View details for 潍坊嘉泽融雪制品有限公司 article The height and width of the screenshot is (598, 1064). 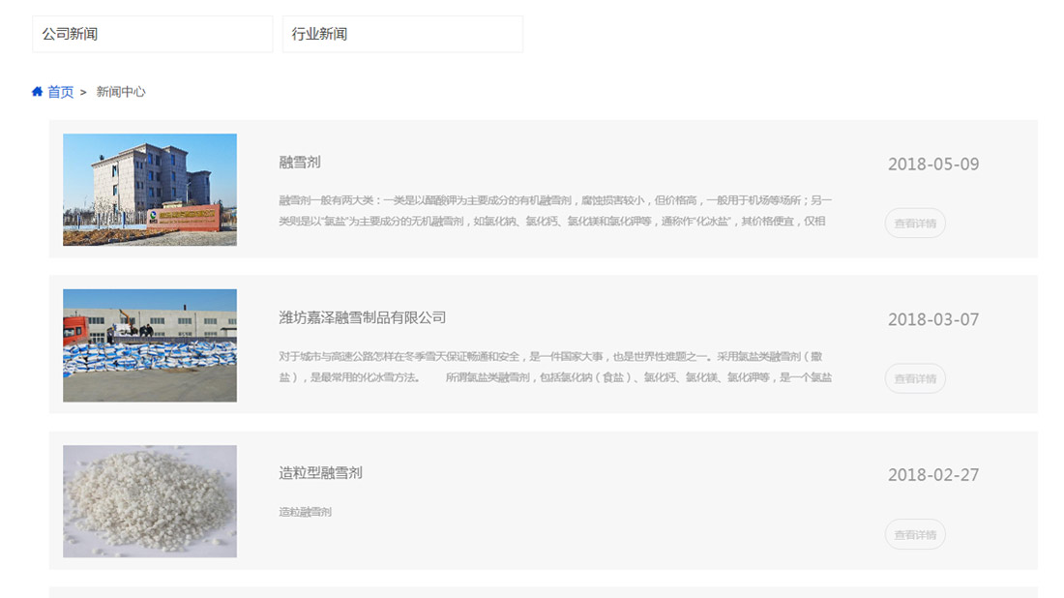[x=915, y=378]
